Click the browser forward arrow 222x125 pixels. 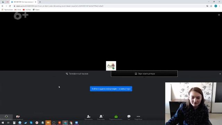click(x=6, y=6)
